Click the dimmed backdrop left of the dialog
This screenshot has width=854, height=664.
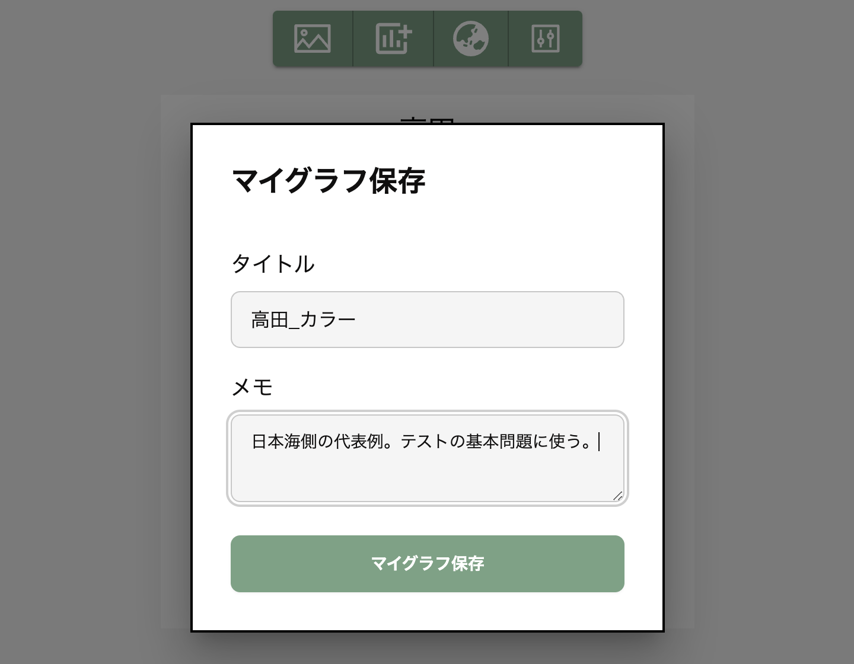[x=89, y=356]
